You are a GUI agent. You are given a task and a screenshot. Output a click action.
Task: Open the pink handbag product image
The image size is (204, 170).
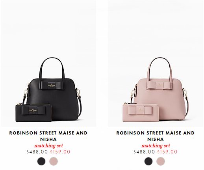(x=156, y=64)
